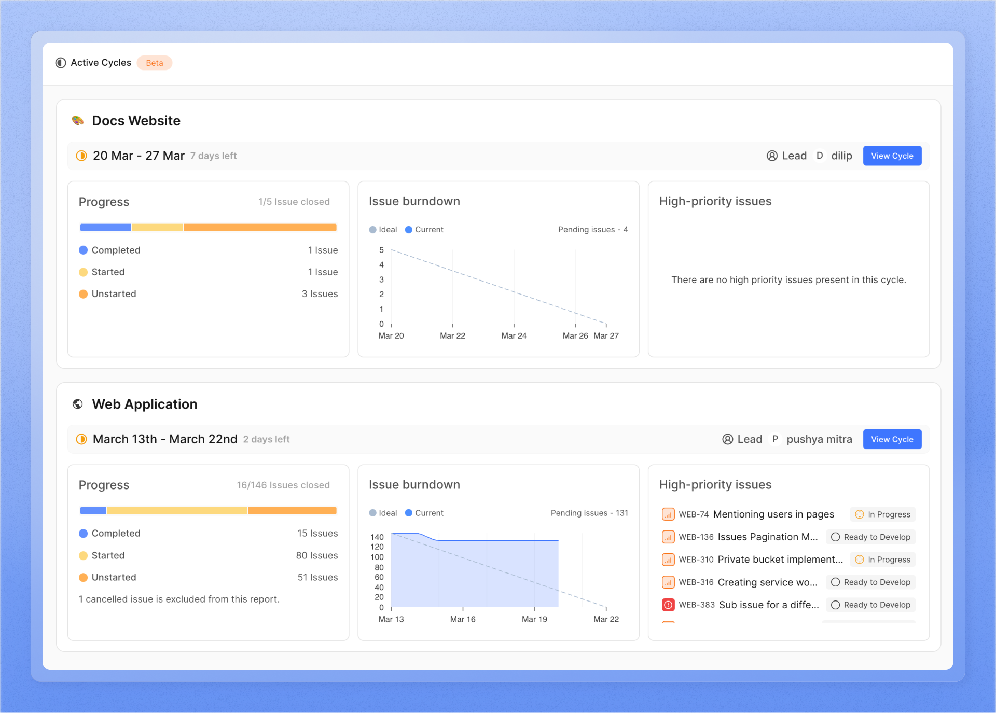Open the Web Application project title
This screenshot has width=996, height=713.
pyautogui.click(x=145, y=404)
